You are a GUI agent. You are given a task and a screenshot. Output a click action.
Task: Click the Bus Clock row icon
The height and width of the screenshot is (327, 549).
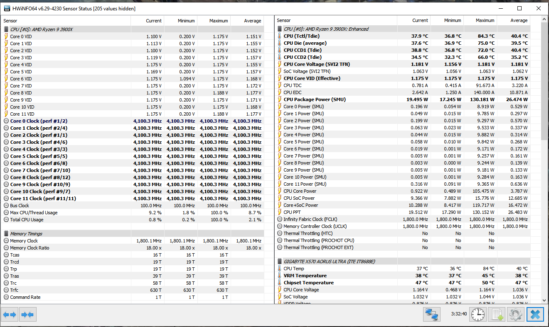pyautogui.click(x=6, y=206)
